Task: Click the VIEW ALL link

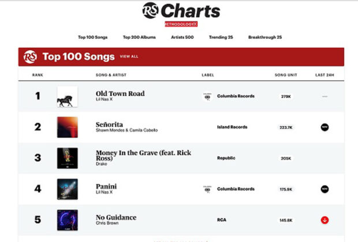Action: (129, 57)
